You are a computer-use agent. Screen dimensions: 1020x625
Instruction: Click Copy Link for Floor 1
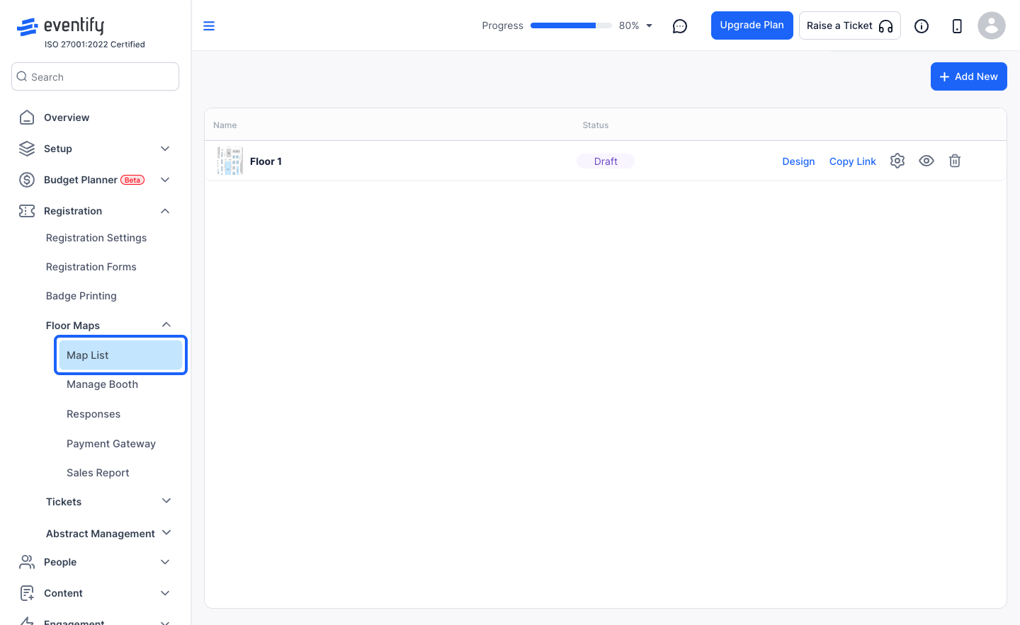pos(853,161)
